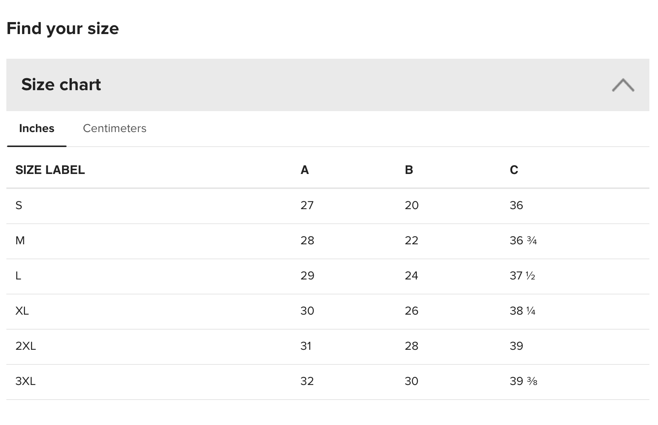Switch to the Inches tab

pyautogui.click(x=37, y=128)
